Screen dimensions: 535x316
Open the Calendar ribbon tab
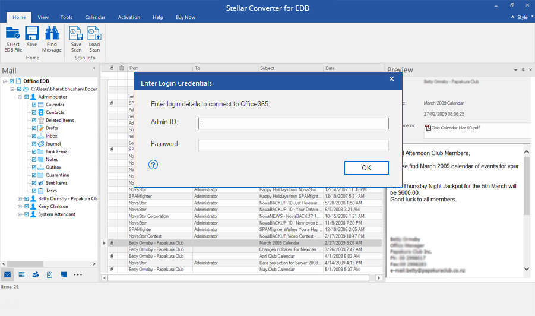(95, 17)
